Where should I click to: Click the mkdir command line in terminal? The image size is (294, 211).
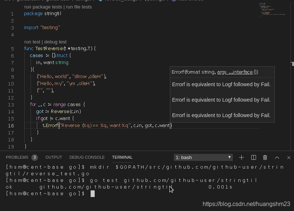pyautogui.click(x=144, y=170)
